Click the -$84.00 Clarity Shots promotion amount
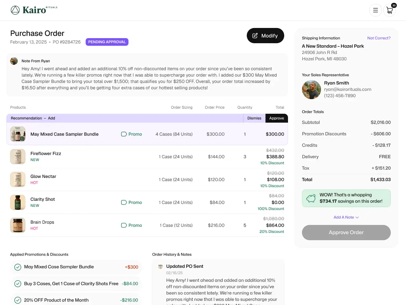Viewport: 406px width, 305px height. tap(130, 284)
